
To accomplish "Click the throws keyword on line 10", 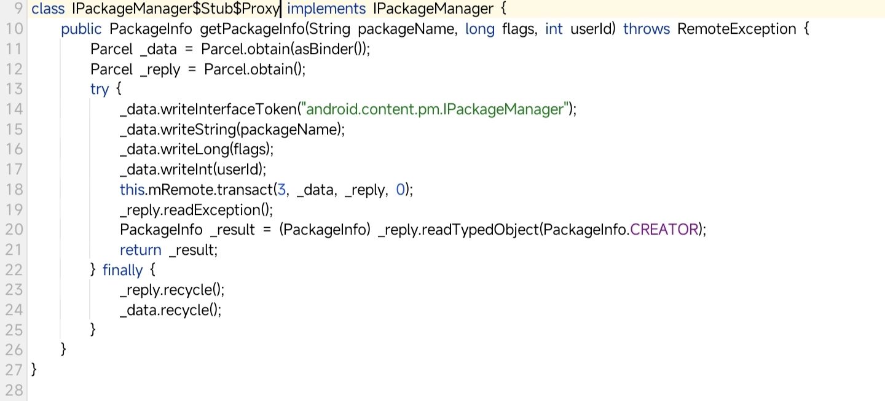I will click(x=647, y=29).
